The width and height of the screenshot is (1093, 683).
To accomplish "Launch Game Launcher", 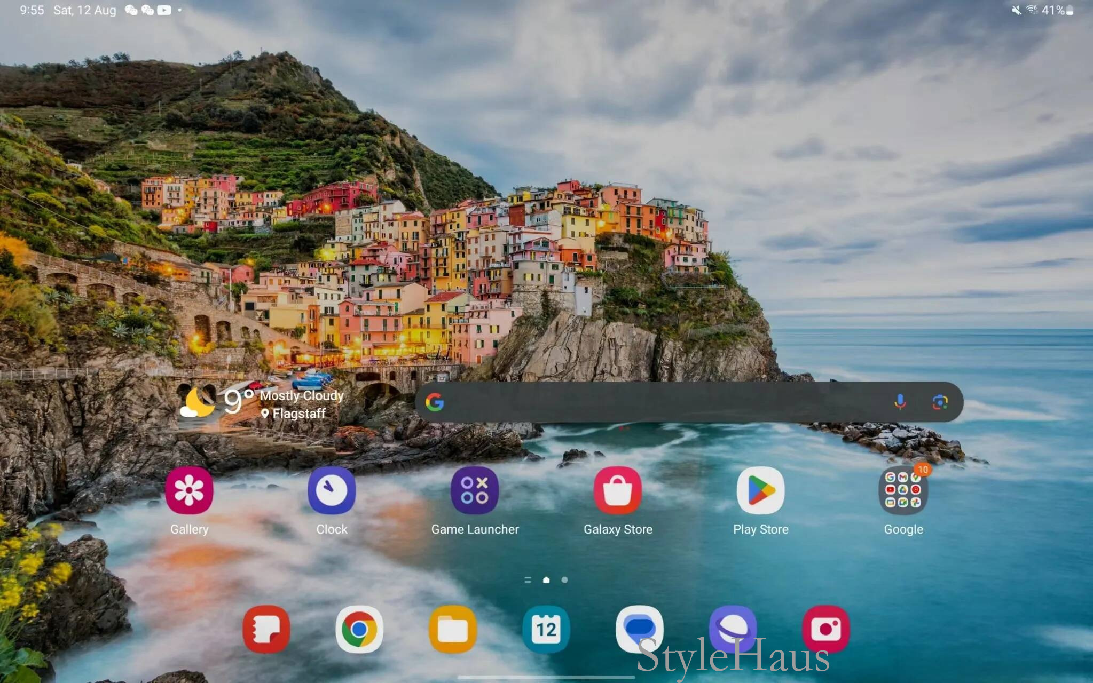I will point(475,491).
